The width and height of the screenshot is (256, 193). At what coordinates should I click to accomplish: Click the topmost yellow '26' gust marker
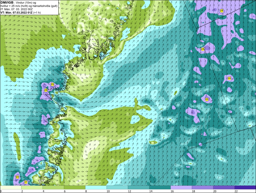tap(221, 11)
